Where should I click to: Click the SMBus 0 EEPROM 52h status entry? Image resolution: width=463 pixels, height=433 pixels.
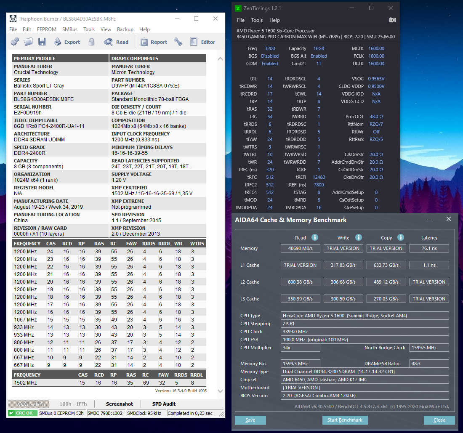62,413
